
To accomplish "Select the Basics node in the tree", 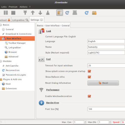I will tap(6, 25).
